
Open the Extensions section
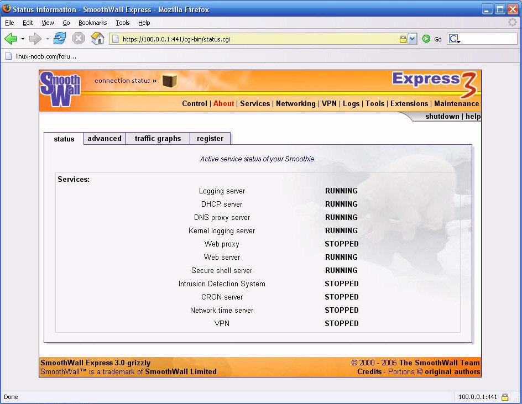click(409, 103)
